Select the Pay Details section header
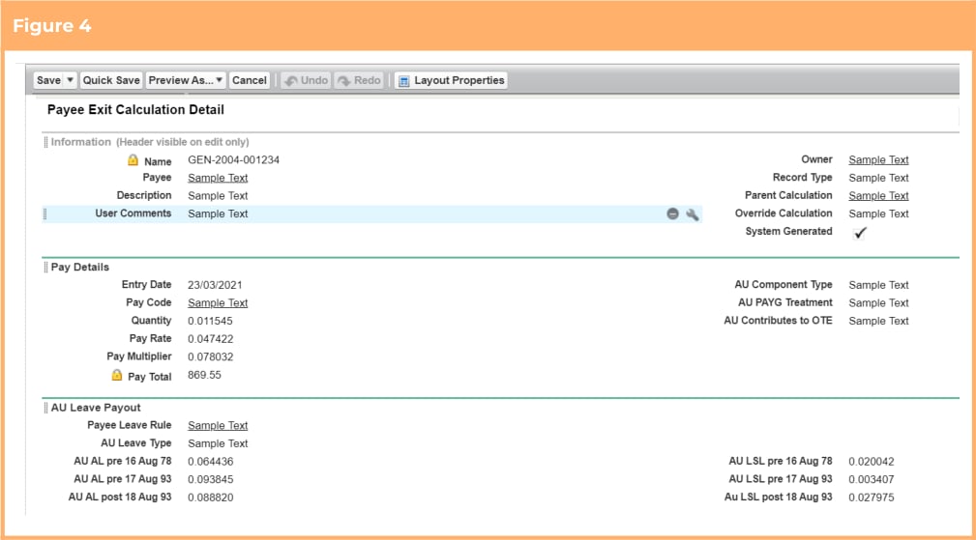Image resolution: width=976 pixels, height=540 pixels. (79, 268)
